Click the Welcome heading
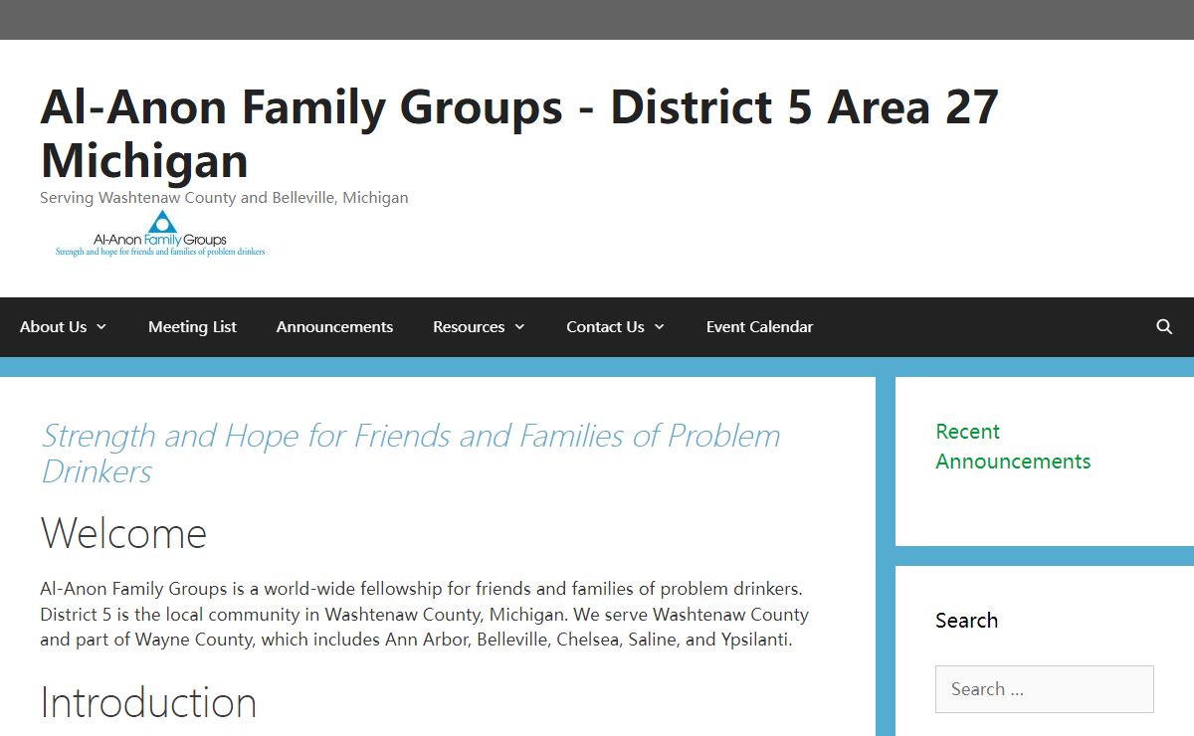The height and width of the screenshot is (736, 1194). [x=123, y=534]
